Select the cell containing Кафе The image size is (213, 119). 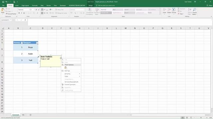(x=30, y=54)
